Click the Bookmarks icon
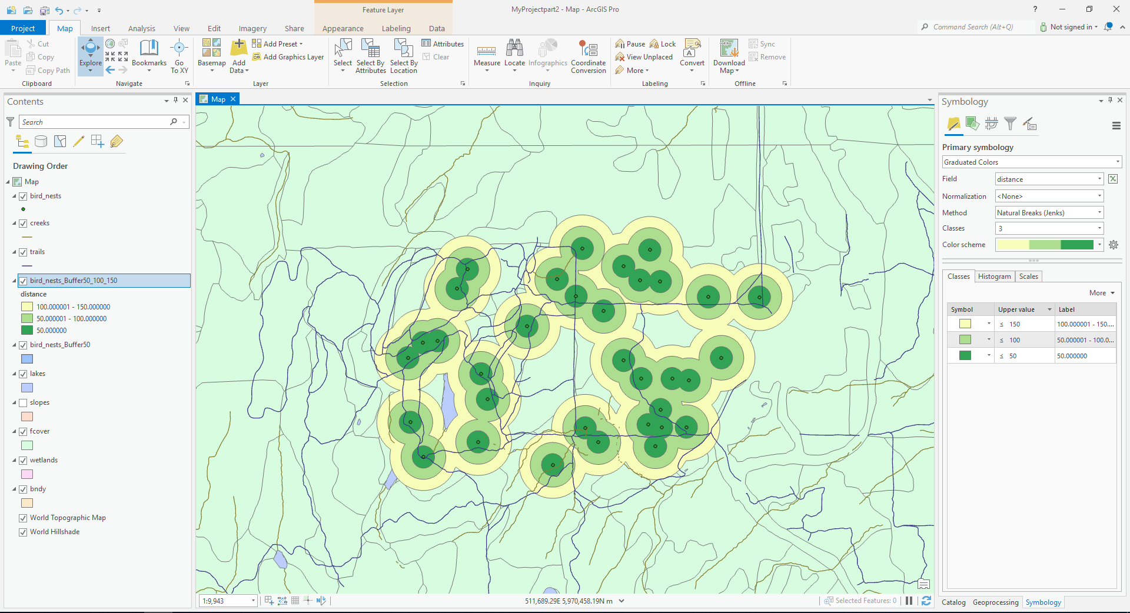The image size is (1130, 613). pyautogui.click(x=149, y=50)
